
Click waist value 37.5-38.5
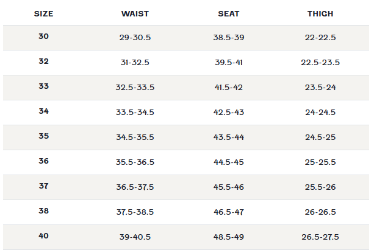click(135, 212)
